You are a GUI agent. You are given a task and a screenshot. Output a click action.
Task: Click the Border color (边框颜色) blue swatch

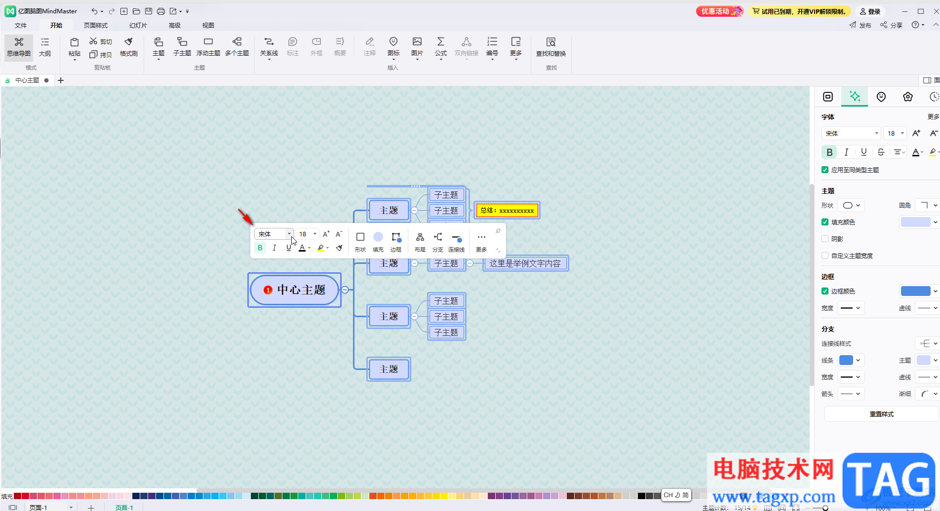pyautogui.click(x=915, y=291)
